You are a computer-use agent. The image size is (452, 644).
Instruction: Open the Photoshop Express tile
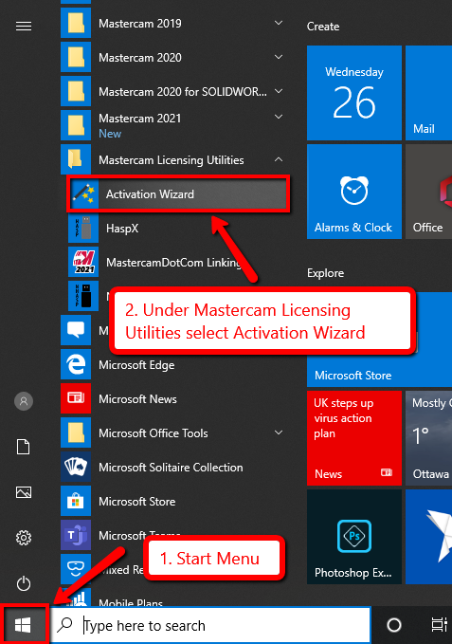[354, 537]
